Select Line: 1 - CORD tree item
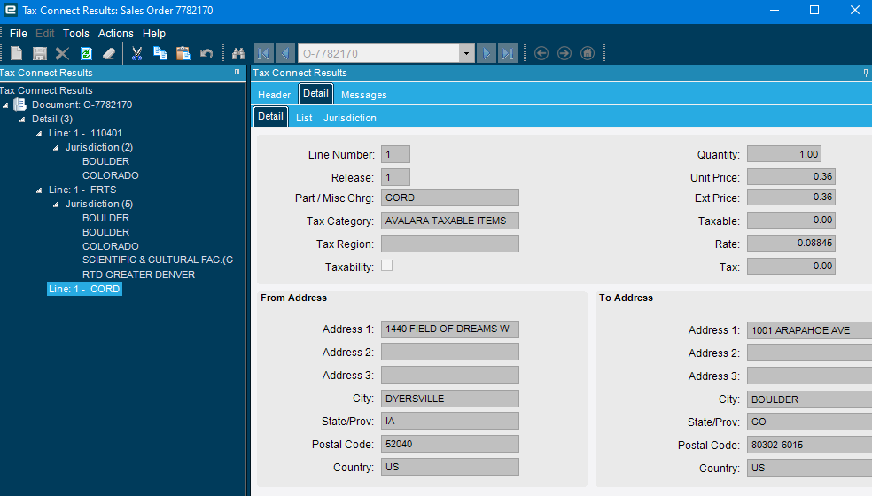 point(84,289)
